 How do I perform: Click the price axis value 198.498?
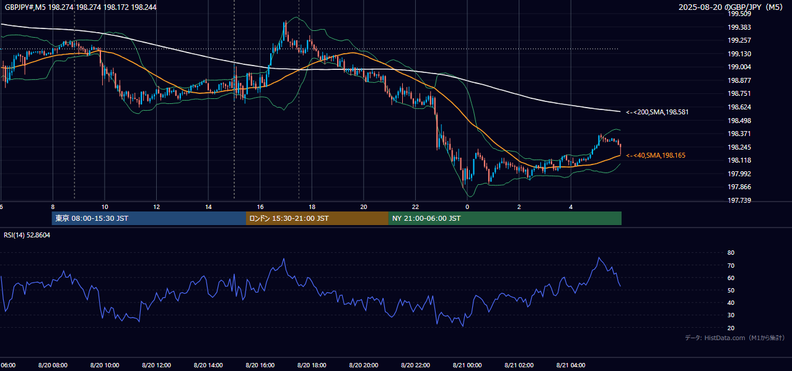pyautogui.click(x=739, y=121)
